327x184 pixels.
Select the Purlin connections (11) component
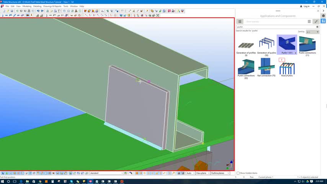307,46
